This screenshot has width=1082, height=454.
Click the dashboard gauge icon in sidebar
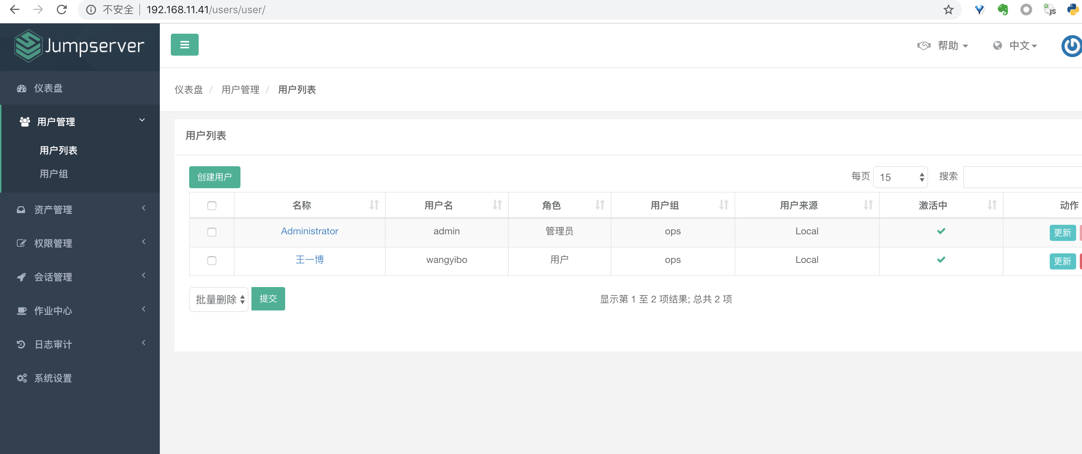pyautogui.click(x=21, y=89)
